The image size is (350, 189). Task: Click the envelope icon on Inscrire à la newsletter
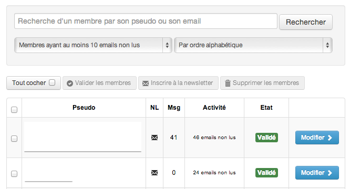(x=146, y=83)
